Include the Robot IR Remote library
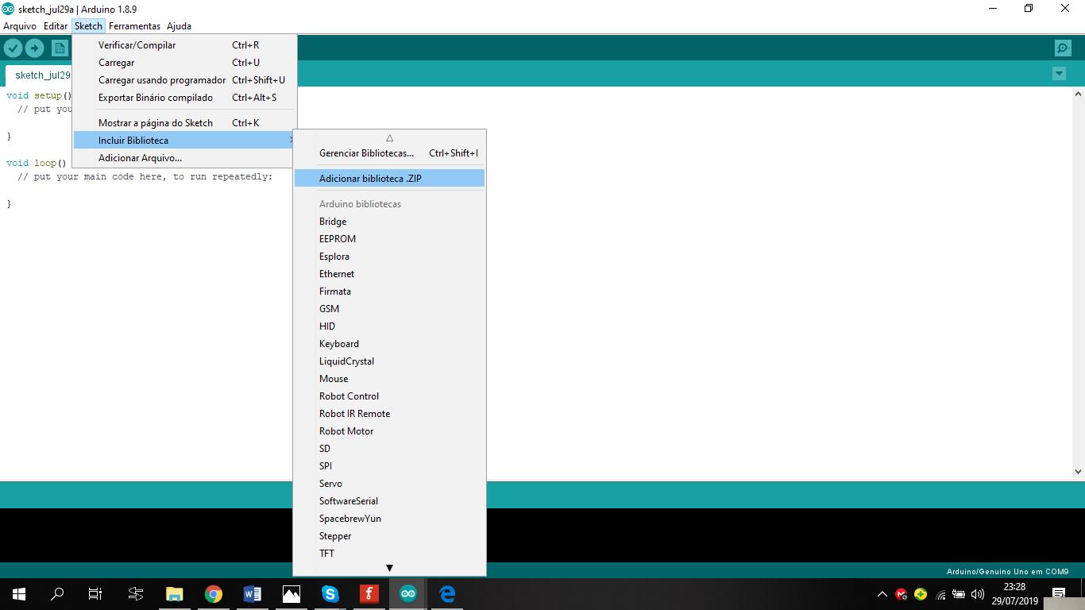This screenshot has height=610, width=1085. coord(389,414)
